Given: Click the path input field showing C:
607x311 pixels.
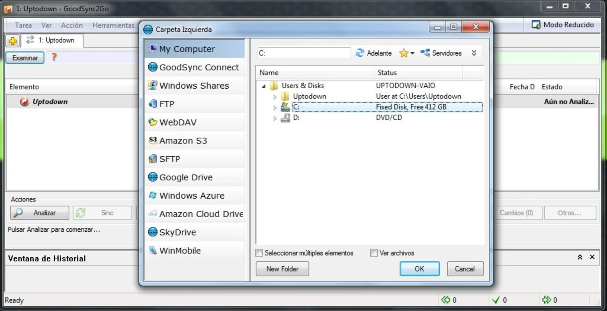Looking at the screenshot, I should click(304, 53).
